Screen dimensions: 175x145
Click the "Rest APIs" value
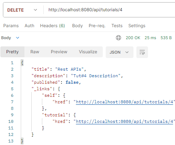pos(69,69)
